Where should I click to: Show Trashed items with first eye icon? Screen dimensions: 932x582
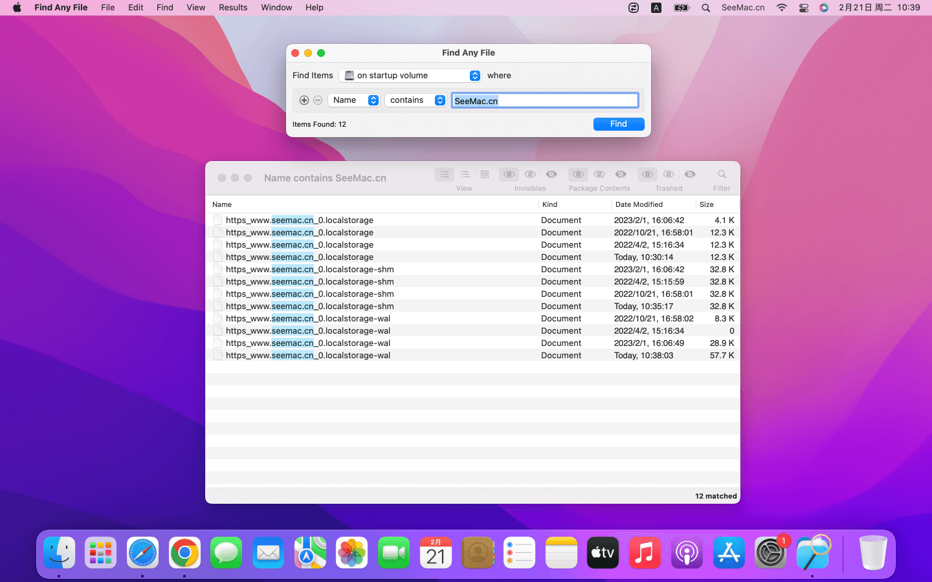648,175
